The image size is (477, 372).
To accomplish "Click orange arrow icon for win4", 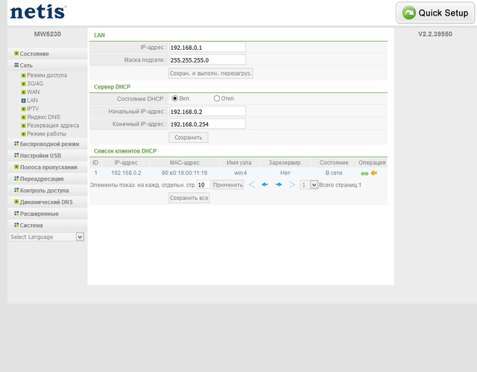I will point(374,173).
